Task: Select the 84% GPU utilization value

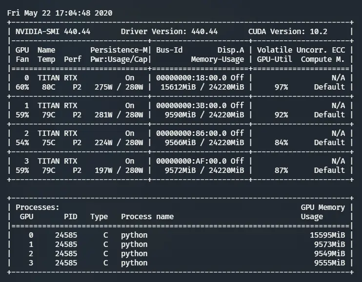Action: click(x=281, y=143)
